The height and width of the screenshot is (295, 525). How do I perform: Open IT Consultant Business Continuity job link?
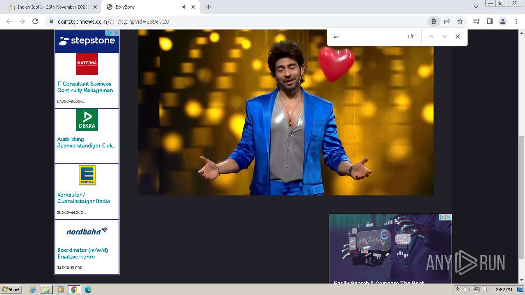tap(87, 87)
